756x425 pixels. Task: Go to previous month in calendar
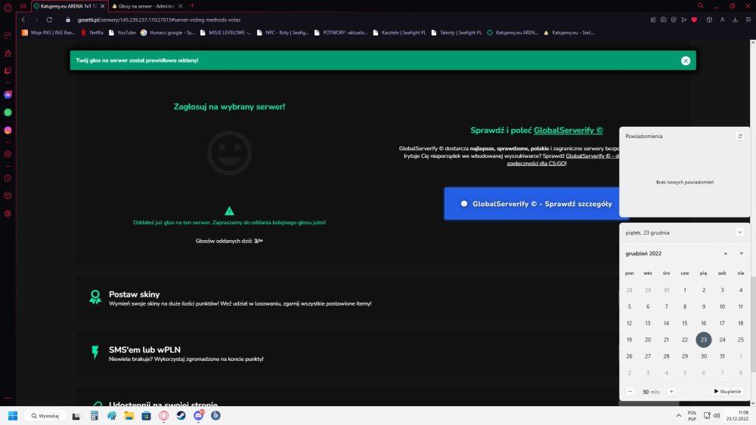click(x=725, y=254)
